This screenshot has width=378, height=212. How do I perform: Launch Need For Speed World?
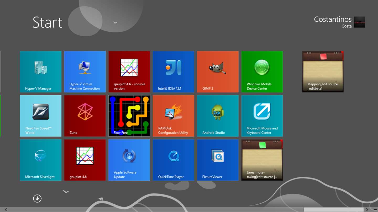tap(41, 116)
